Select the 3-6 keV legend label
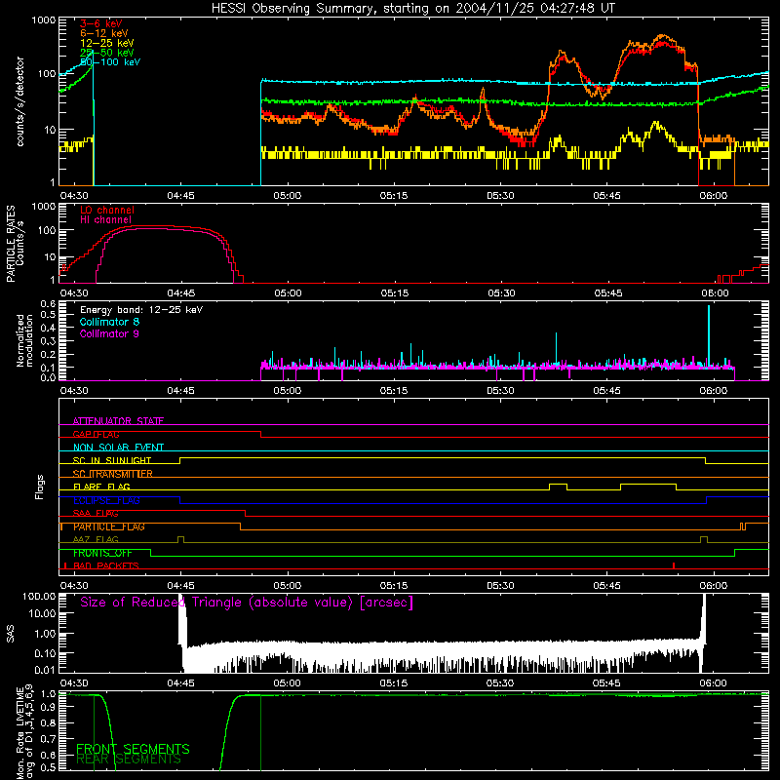The image size is (780, 780). [x=101, y=23]
